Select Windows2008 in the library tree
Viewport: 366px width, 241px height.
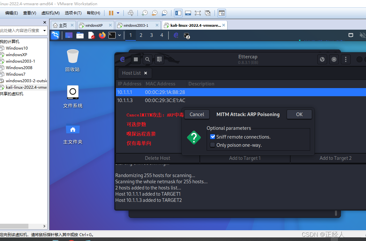pyautogui.click(x=19, y=68)
